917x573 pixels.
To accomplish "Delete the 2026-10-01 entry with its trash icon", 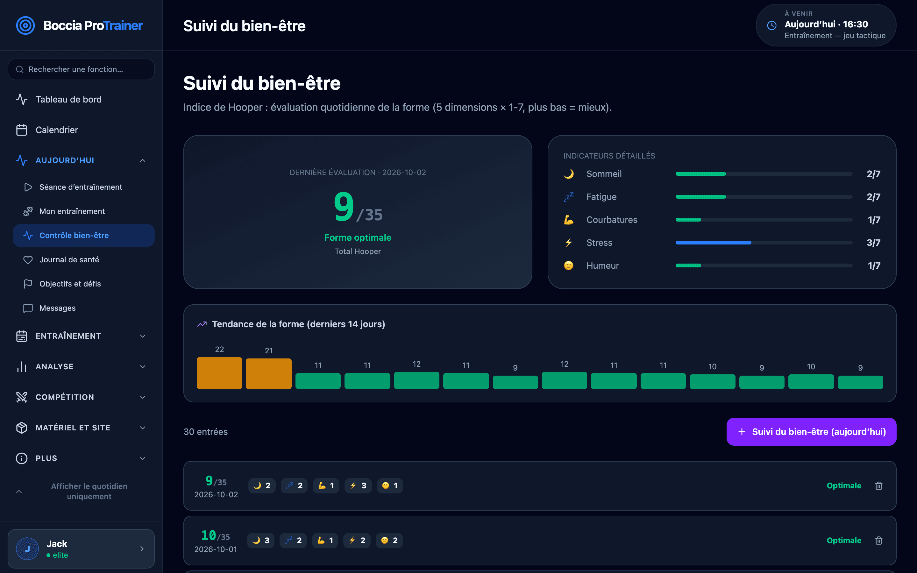I will click(879, 541).
